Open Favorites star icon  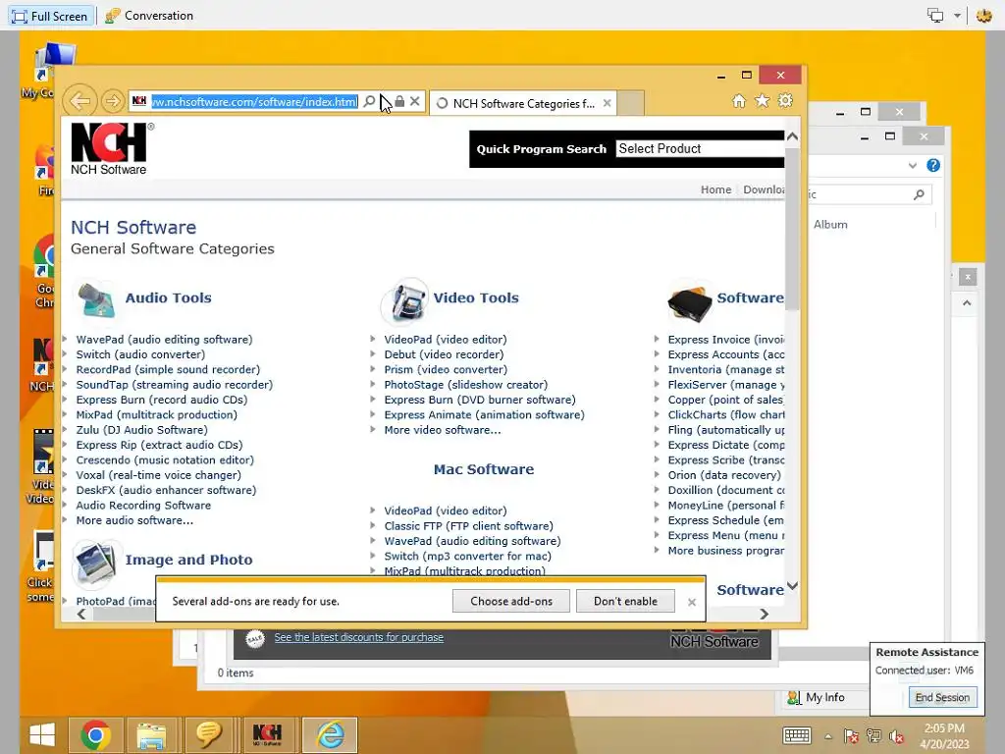[762, 101]
